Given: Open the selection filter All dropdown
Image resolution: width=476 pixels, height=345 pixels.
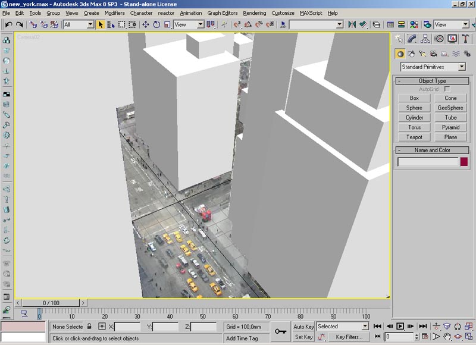Looking at the screenshot, I should coord(90,24).
